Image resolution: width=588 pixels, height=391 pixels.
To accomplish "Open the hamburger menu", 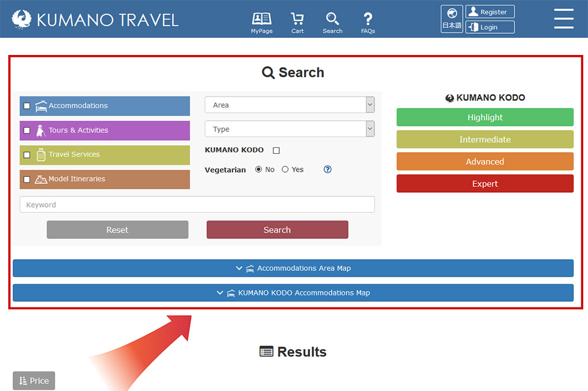I will [564, 19].
